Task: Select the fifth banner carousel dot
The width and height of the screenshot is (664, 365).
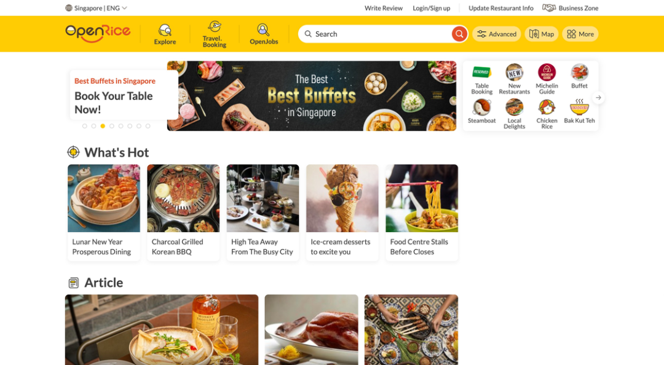Action: [x=121, y=126]
